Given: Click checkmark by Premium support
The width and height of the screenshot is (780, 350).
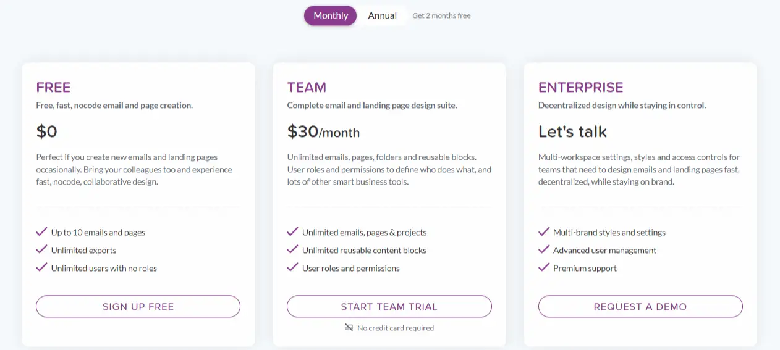Looking at the screenshot, I should (x=544, y=267).
